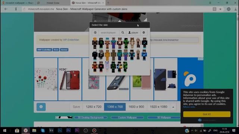The image size is (239, 134).
Task: Open the Windows notification center
Action: point(234,130)
